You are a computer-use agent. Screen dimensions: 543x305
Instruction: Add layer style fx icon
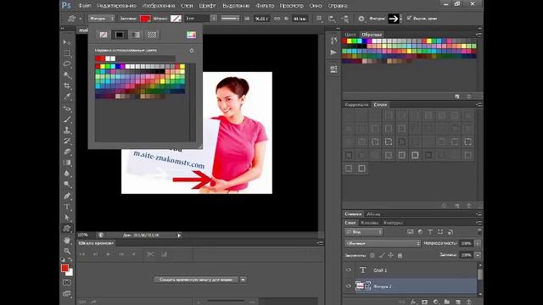point(413,302)
